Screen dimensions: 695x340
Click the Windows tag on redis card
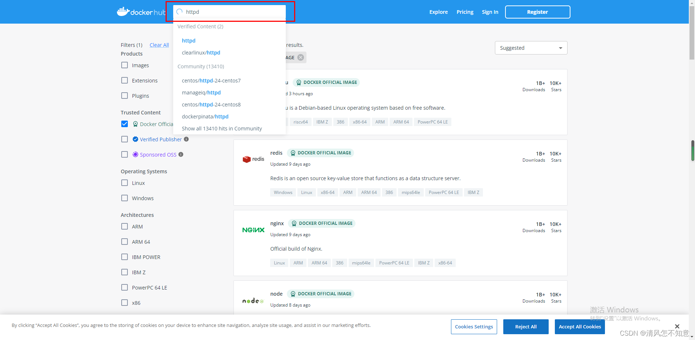click(x=283, y=193)
